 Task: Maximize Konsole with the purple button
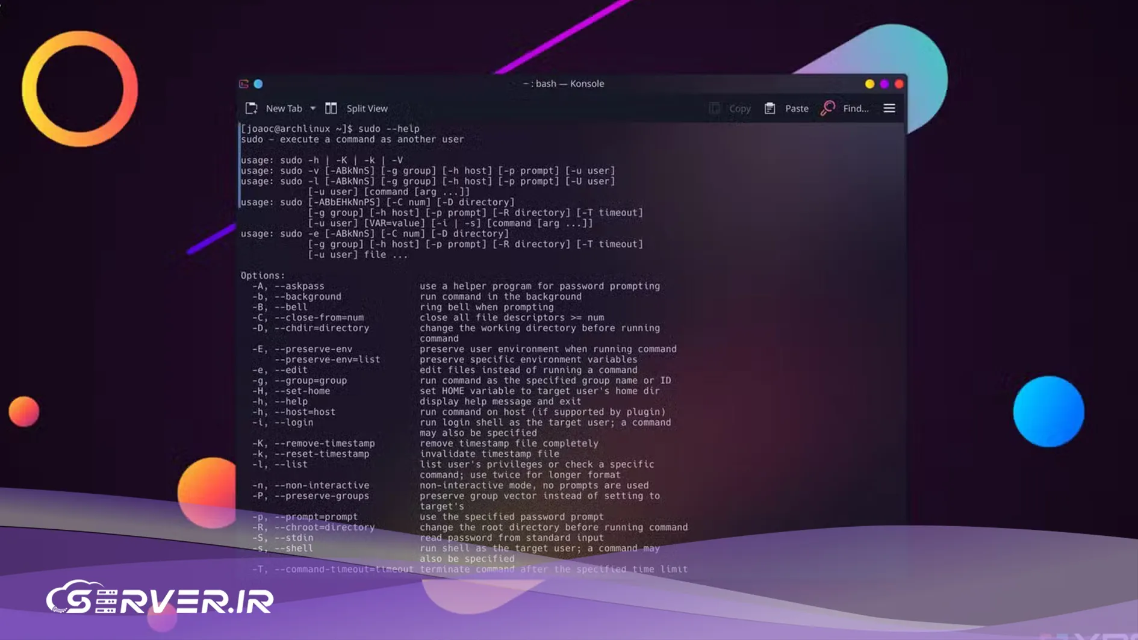point(884,84)
